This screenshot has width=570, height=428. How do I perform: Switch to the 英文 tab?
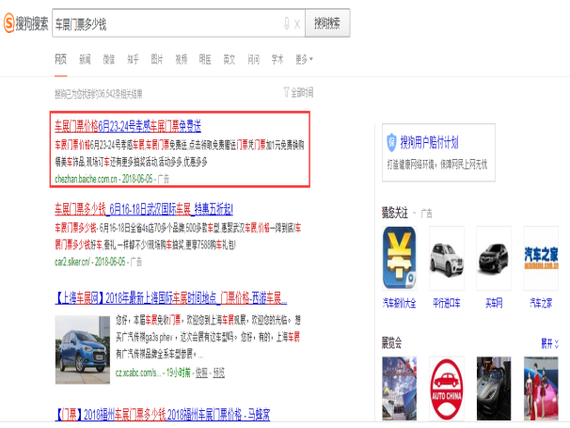229,59
